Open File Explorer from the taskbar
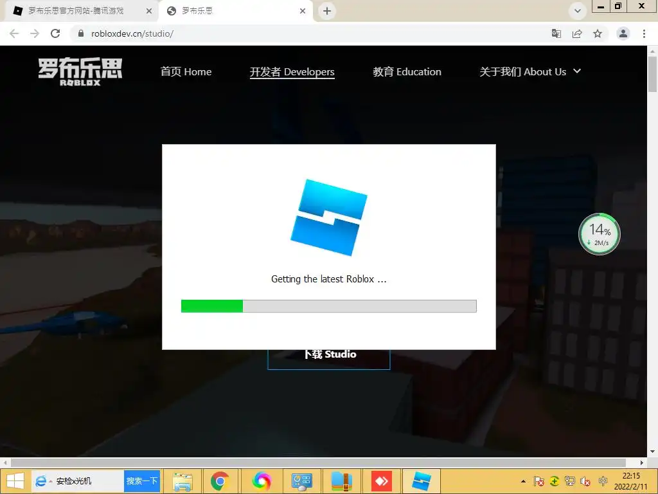This screenshot has width=658, height=494. [183, 481]
